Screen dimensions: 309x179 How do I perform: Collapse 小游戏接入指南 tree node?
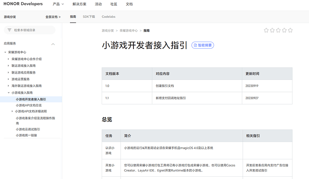(9, 92)
